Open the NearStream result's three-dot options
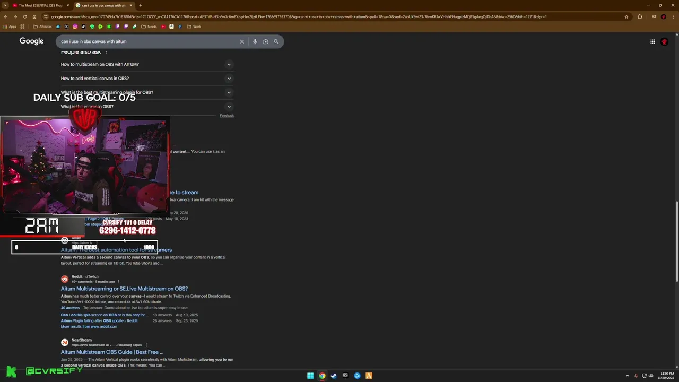The height and width of the screenshot is (382, 679). click(x=146, y=345)
